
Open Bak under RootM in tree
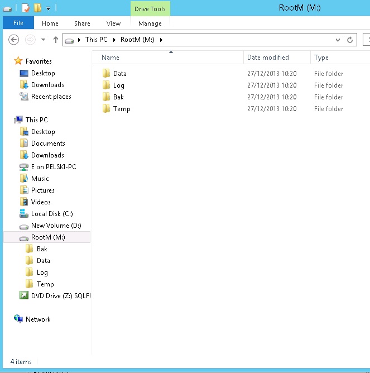point(42,249)
